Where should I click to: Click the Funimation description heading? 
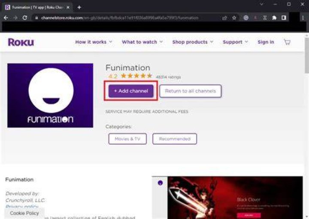click(x=19, y=179)
